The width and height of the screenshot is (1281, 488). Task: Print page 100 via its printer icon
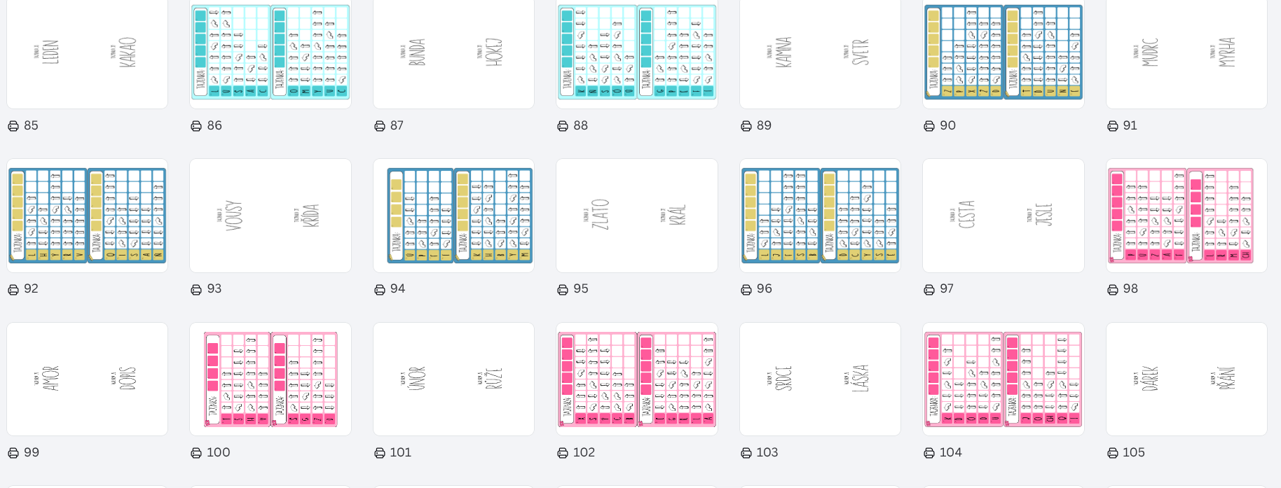click(196, 453)
